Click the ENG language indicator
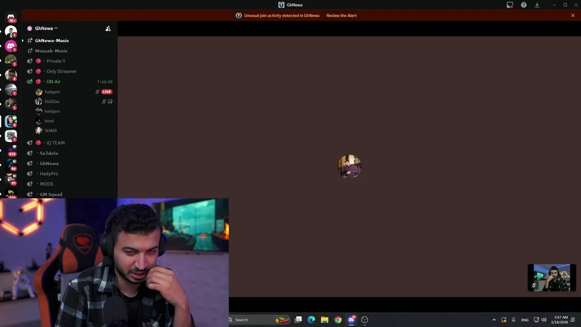This screenshot has height=327, width=581. click(x=525, y=320)
